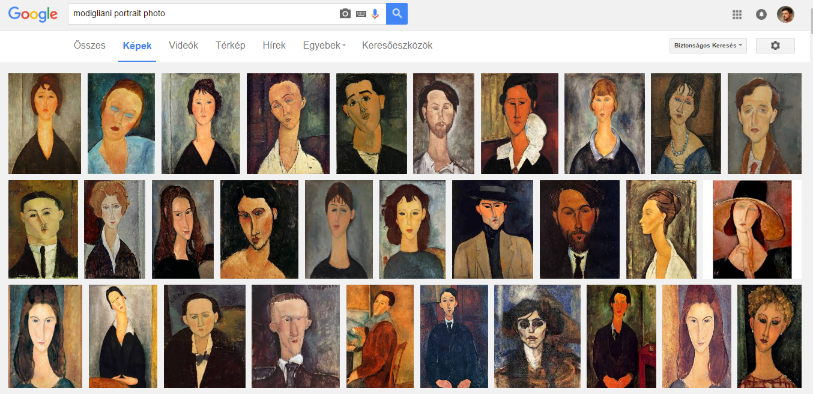Open portrait of woman in black on yellow background

point(123,336)
